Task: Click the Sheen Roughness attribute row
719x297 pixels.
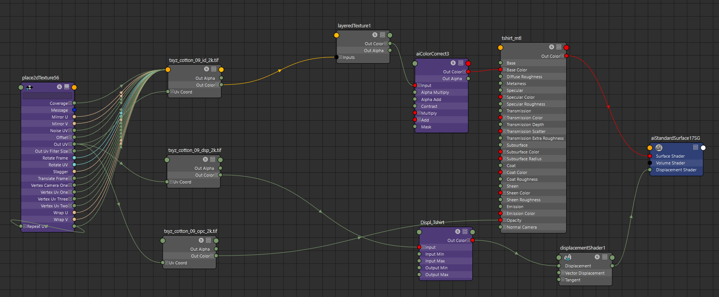Action: [534, 200]
